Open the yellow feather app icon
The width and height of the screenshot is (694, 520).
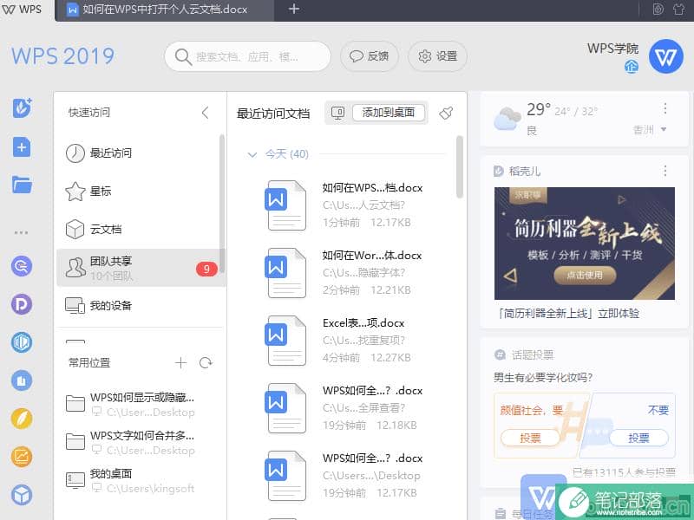click(x=22, y=419)
